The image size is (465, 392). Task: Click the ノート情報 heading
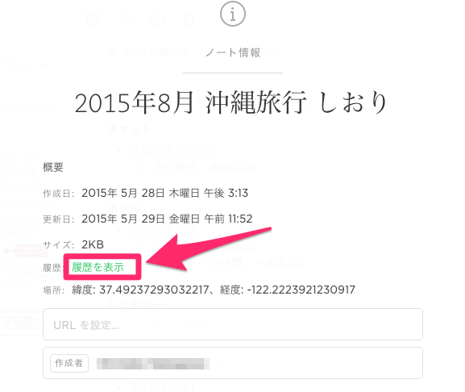pos(233,52)
